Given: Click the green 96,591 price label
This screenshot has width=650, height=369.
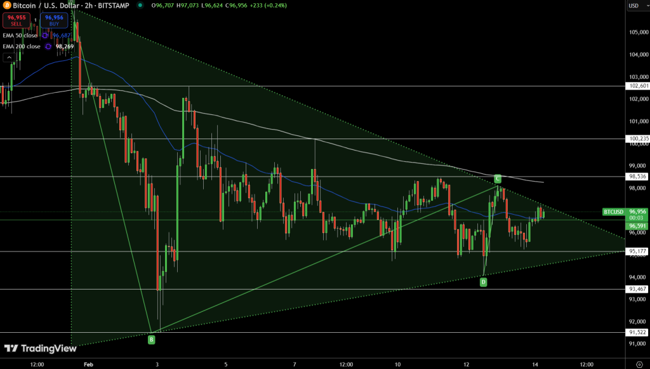Looking at the screenshot, I should pos(637,226).
